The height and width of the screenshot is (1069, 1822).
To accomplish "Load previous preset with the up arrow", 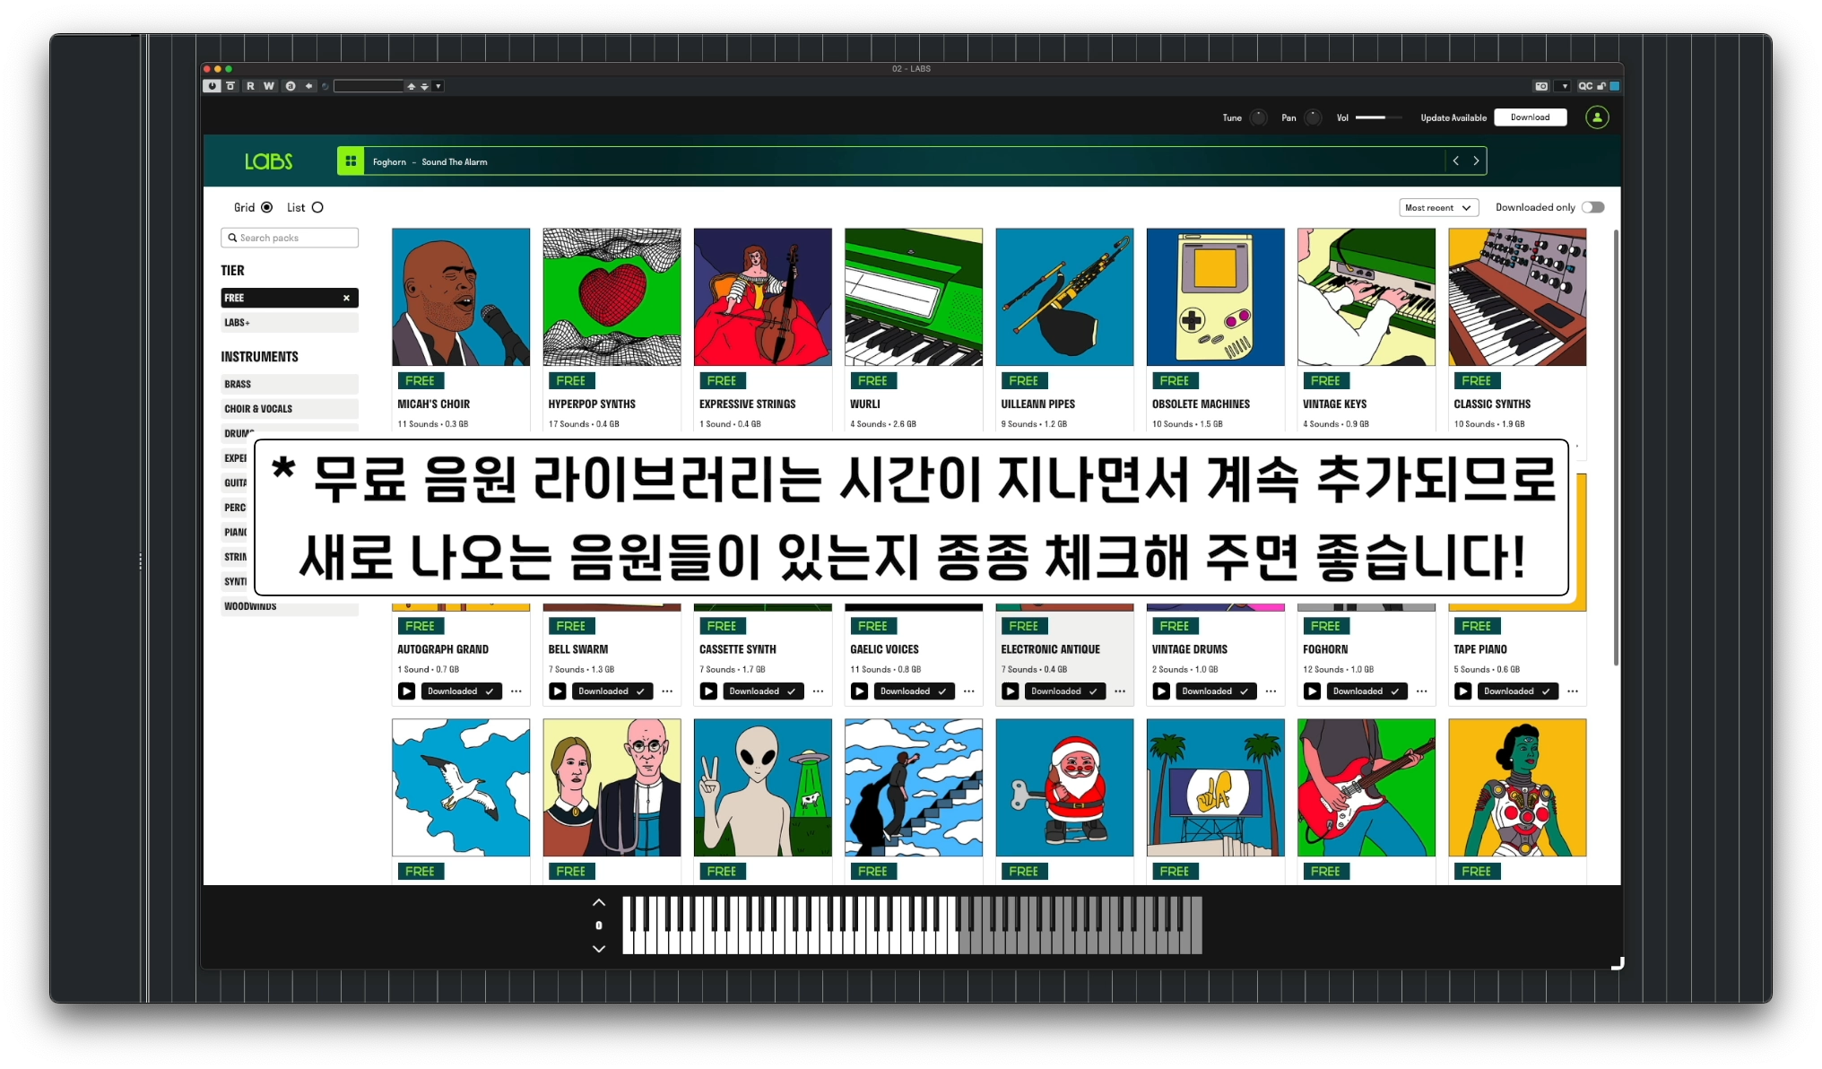I will tap(412, 86).
